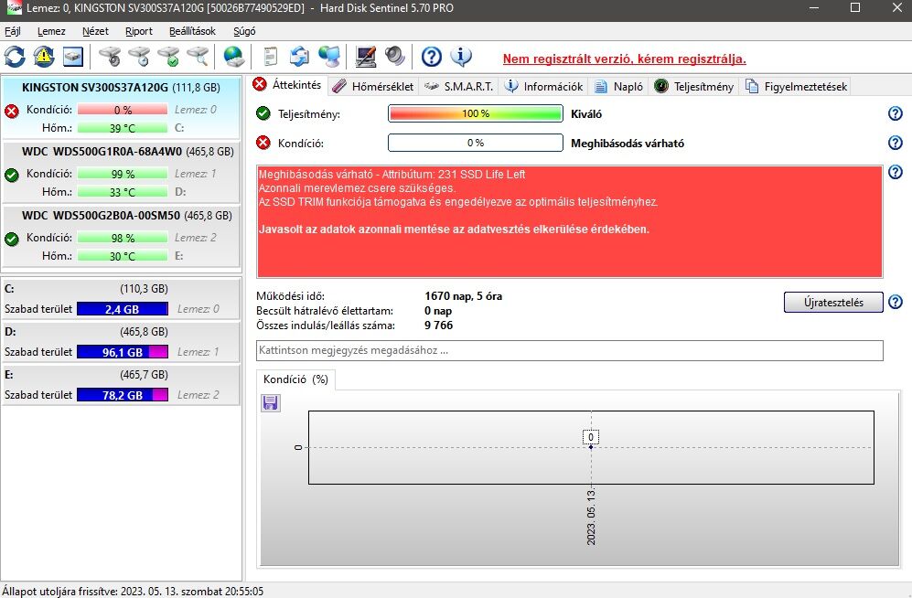The height and width of the screenshot is (598, 912).
Task: Click the refresh arrows toolbar icon
Action: click(16, 57)
